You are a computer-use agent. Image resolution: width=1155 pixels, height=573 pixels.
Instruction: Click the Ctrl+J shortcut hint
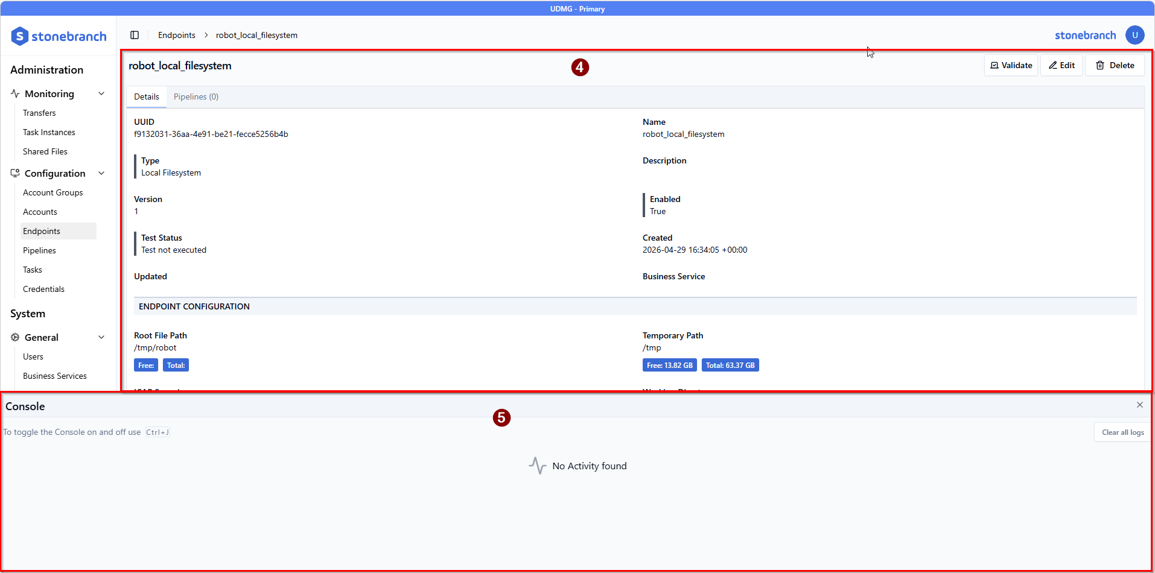[157, 432]
